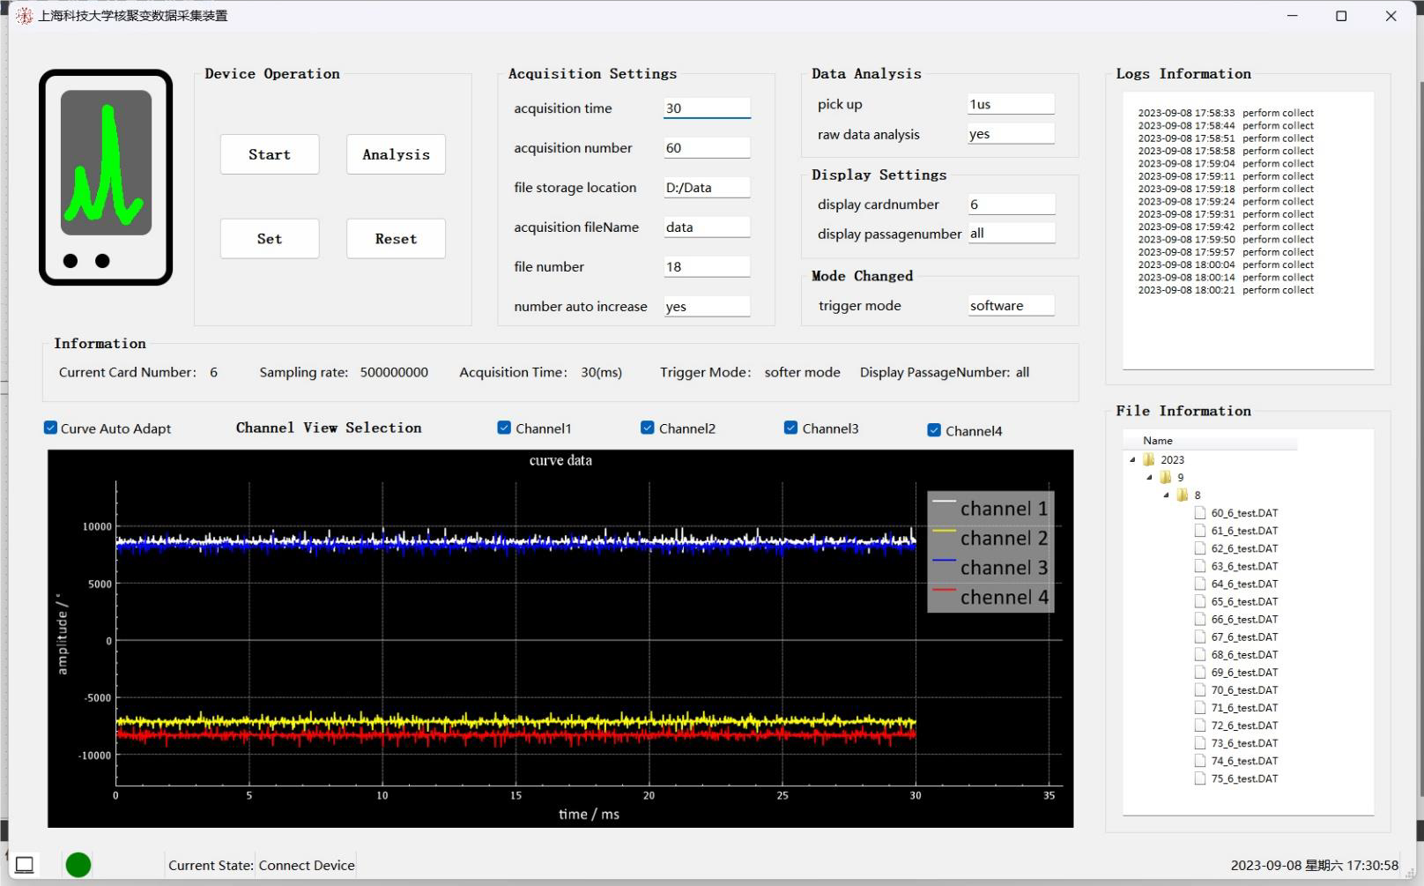Click log entry 2023-09-08 18:00:21
Image resolution: width=1424 pixels, height=886 pixels.
1226,290
